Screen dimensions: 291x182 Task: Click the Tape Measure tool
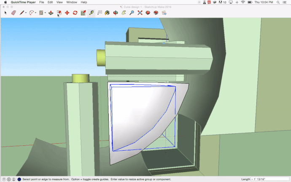92,13
